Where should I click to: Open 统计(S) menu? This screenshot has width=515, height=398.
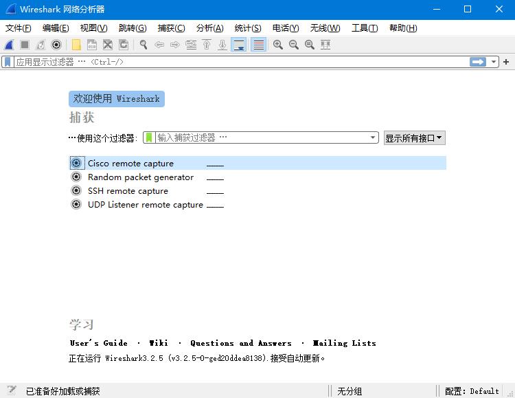click(x=248, y=28)
